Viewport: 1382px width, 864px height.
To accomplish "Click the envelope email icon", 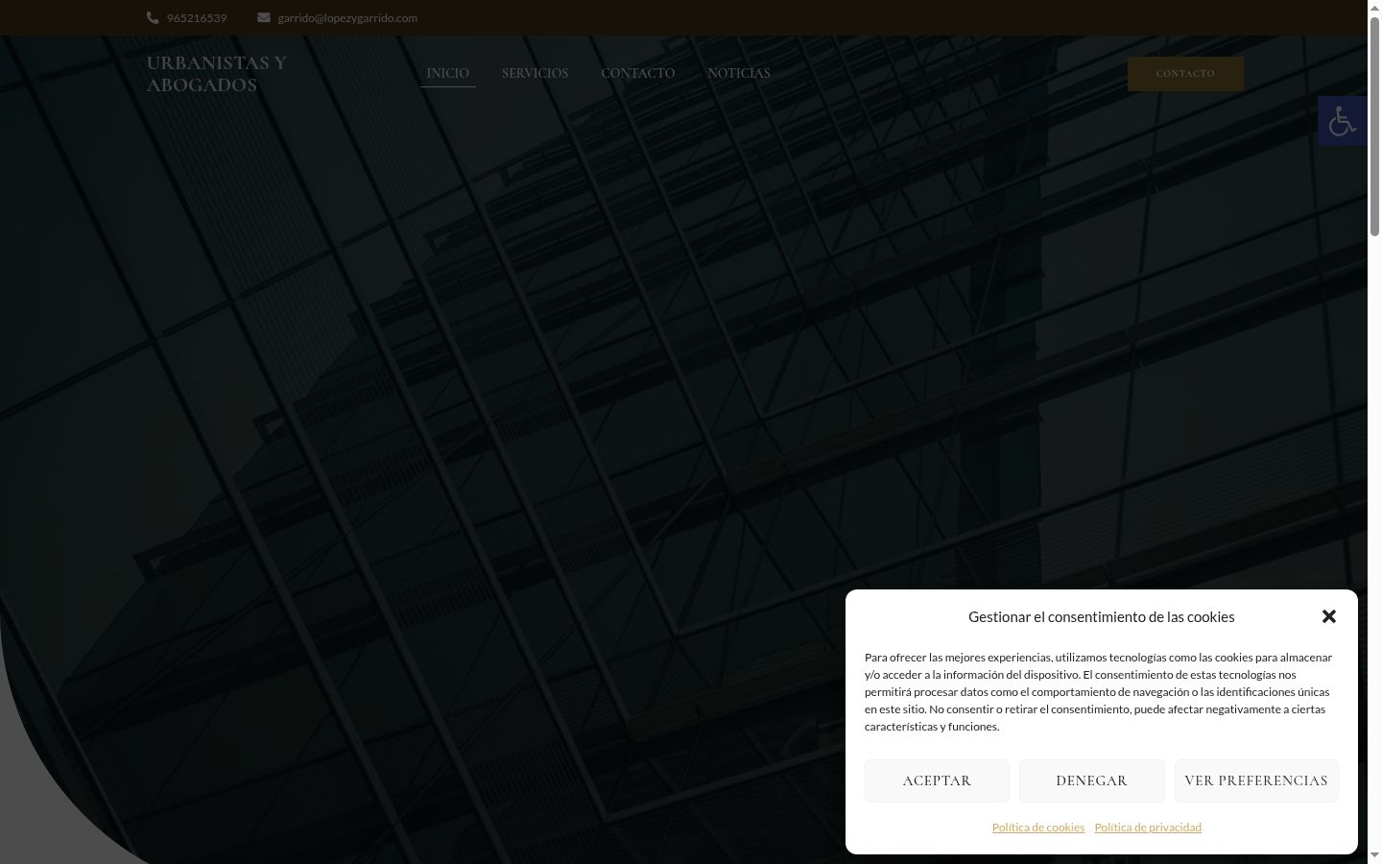I will coord(264,17).
